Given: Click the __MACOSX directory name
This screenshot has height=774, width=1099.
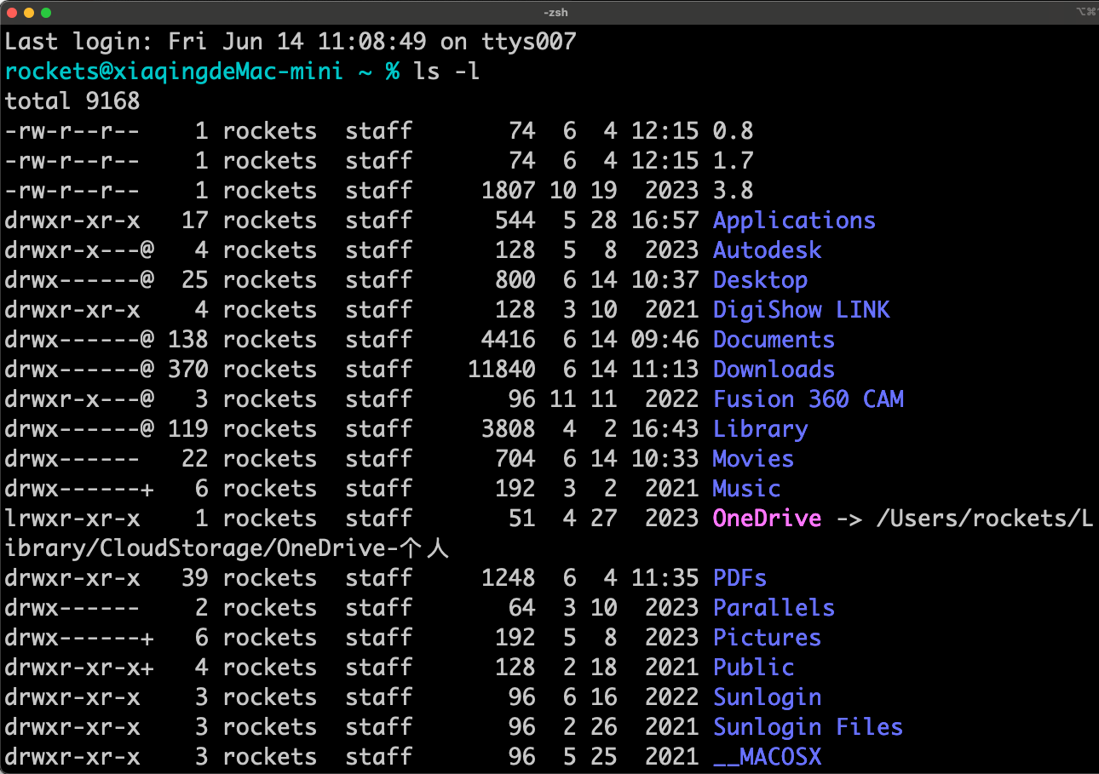Looking at the screenshot, I should point(767,756).
